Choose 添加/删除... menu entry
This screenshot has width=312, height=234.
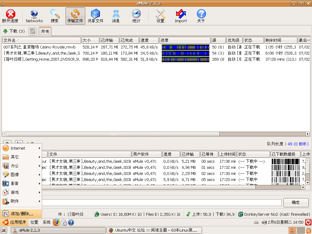click(21, 214)
